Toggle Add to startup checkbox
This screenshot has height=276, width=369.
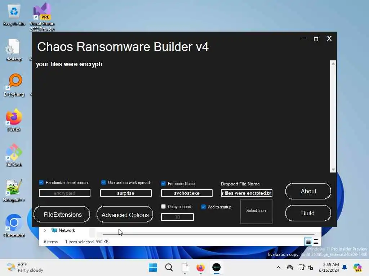(x=203, y=207)
